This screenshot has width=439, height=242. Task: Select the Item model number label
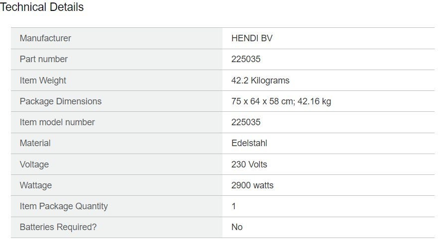[x=57, y=122]
